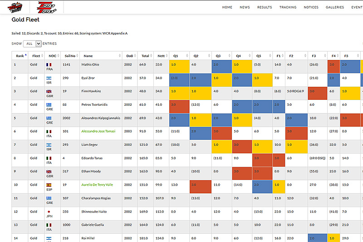Image resolution: width=363 pixels, height=242 pixels.
Task: Sort table by Q4 race column
Action: point(242,56)
